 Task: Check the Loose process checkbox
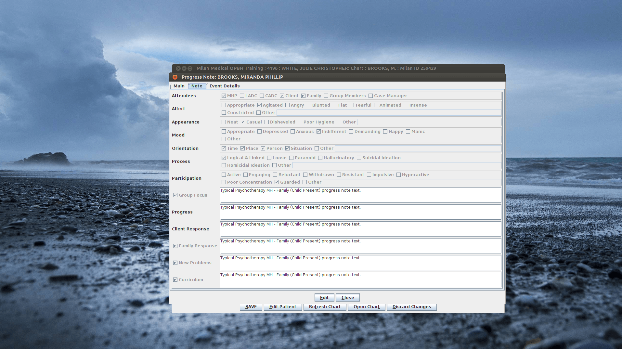point(269,158)
